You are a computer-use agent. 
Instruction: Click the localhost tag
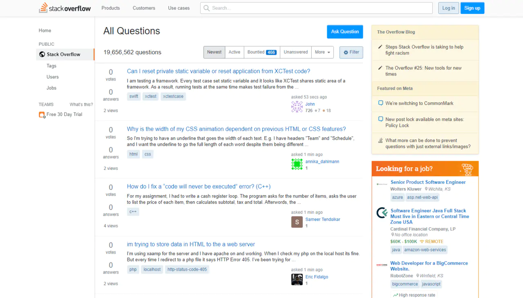[152, 269]
